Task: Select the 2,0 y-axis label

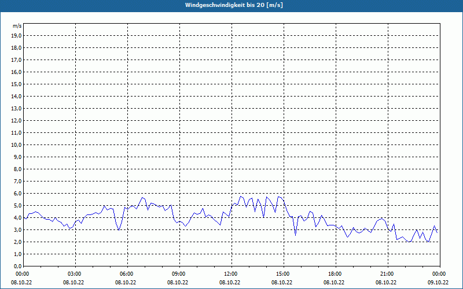Action: click(x=17, y=242)
